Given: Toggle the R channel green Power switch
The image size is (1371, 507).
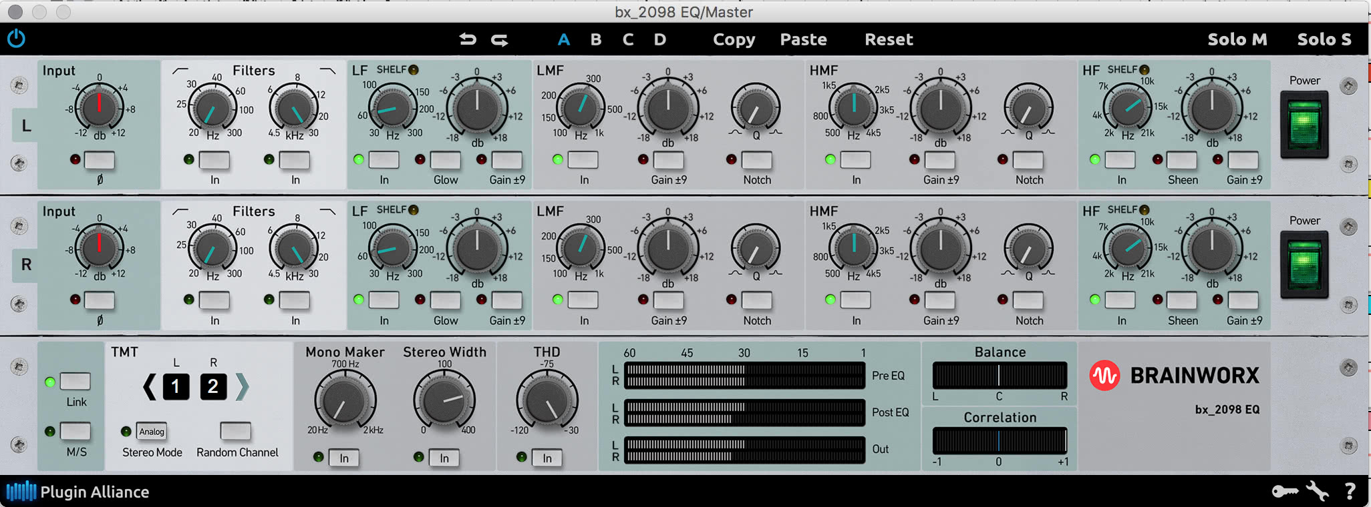Looking at the screenshot, I should coord(1304,265).
